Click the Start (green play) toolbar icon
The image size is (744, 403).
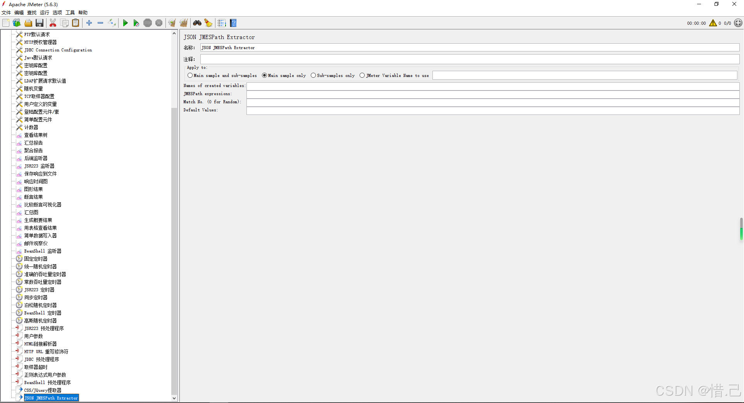coord(125,23)
